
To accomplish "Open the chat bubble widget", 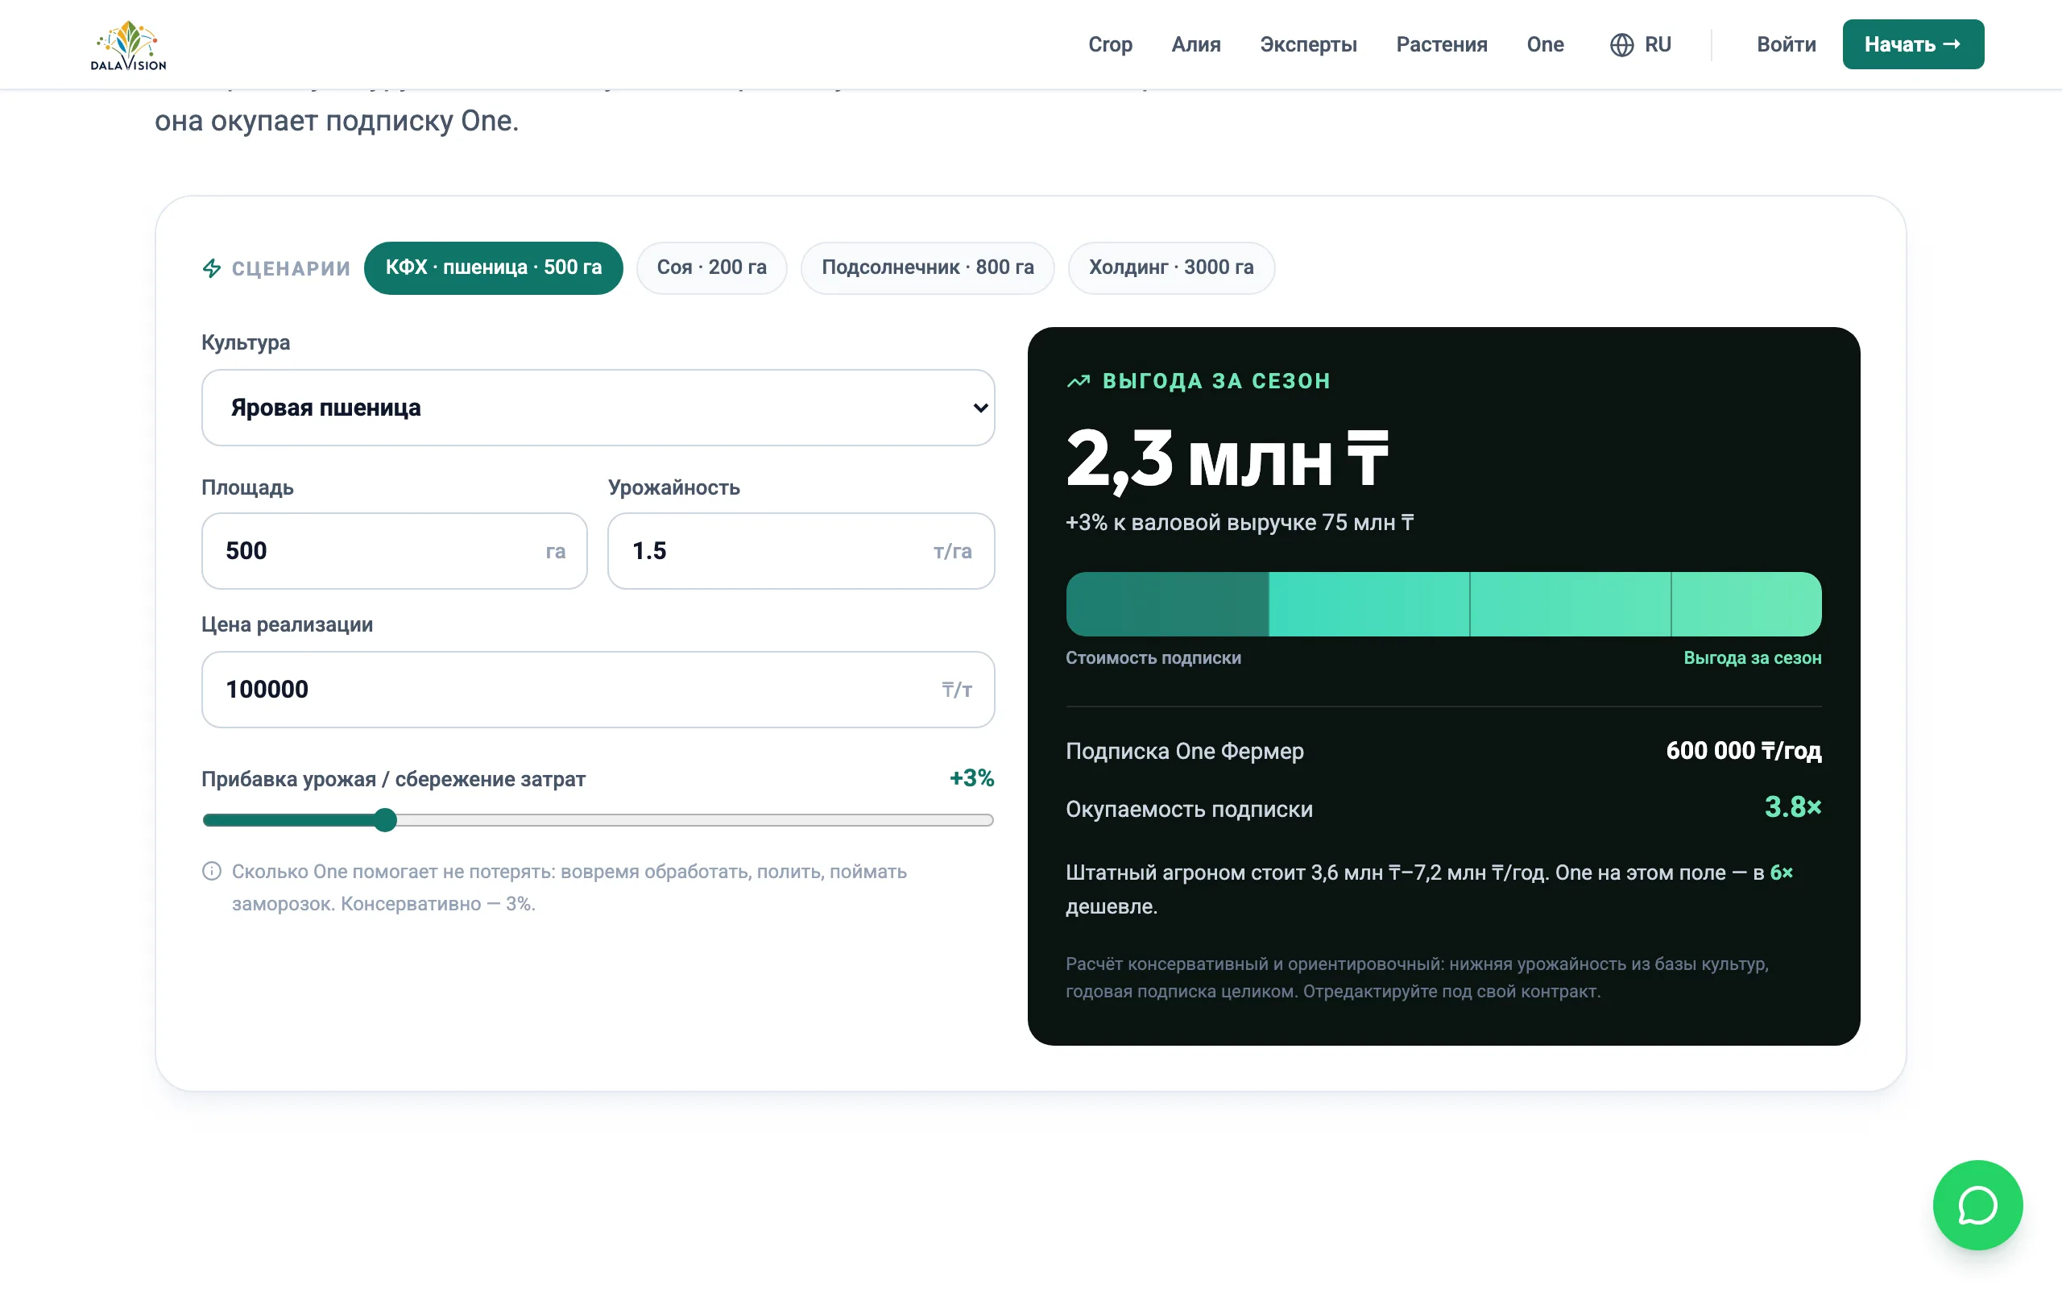I will coord(1977,1204).
